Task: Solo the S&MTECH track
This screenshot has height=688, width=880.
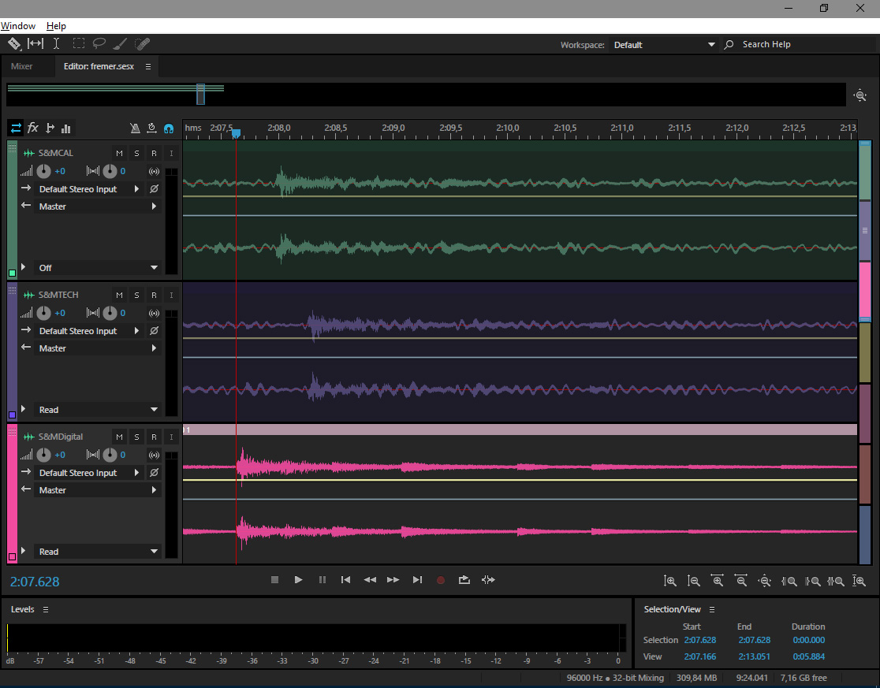Action: pyautogui.click(x=136, y=295)
